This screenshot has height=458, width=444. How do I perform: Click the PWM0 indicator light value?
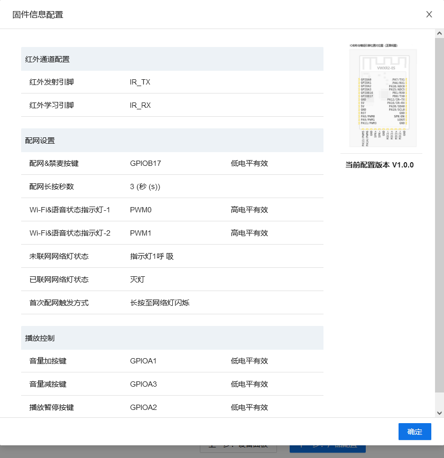[141, 210]
